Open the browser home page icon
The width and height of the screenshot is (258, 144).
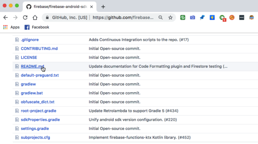(35, 18)
